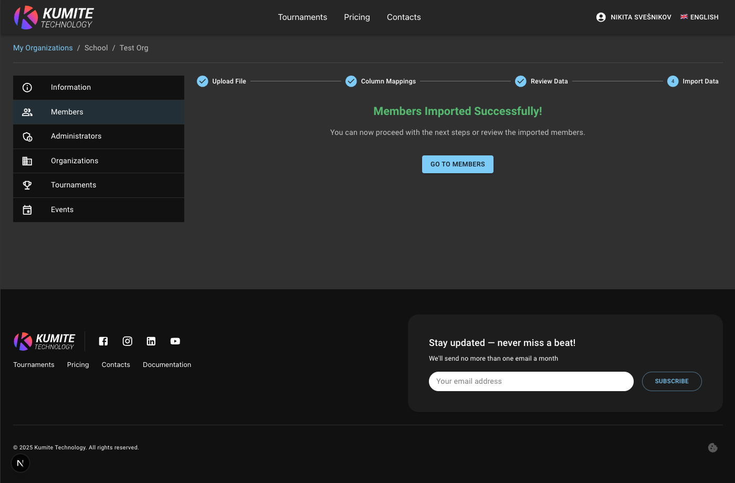Screen dimensions: 735x483
Task: Select the Upload File step
Action: tap(222, 81)
